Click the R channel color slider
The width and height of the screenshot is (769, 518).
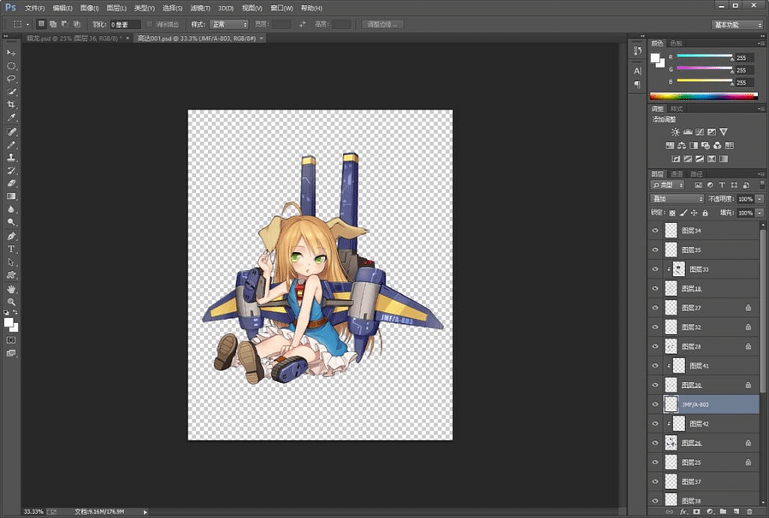[x=704, y=56]
